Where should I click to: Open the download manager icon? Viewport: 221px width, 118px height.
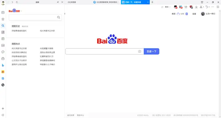tap(196, 7)
